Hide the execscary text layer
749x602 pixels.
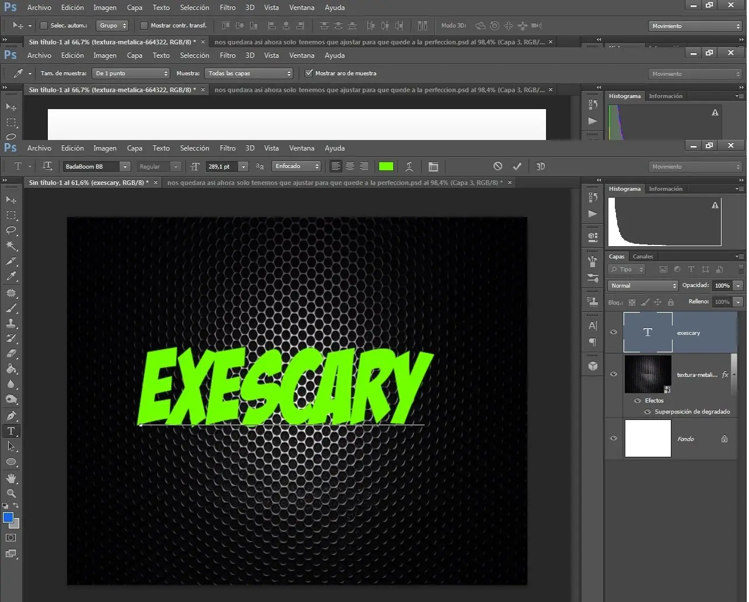coord(614,332)
